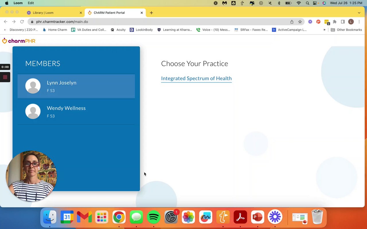Open the Learning at Kharra... bookmark

click(175, 30)
